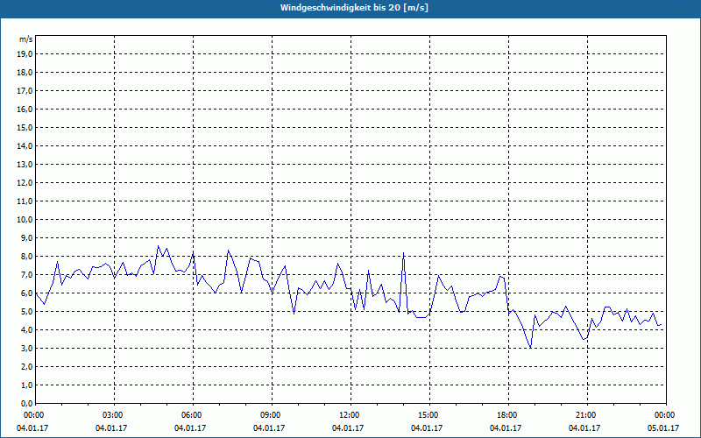The height and width of the screenshot is (438, 701).
Task: Click the "12,0" y-axis tick label
Action: (25, 183)
